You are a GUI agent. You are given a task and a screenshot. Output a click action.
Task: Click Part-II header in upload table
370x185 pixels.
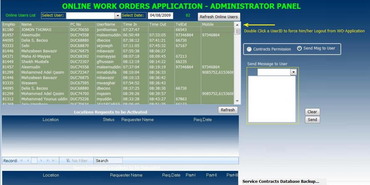[211, 175]
